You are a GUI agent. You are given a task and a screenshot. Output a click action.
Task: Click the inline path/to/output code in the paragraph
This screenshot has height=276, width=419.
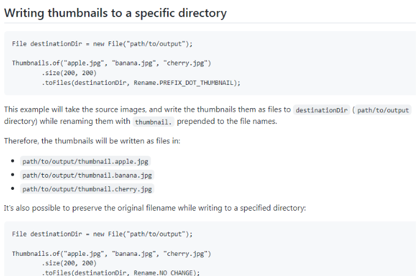pyautogui.click(x=385, y=111)
